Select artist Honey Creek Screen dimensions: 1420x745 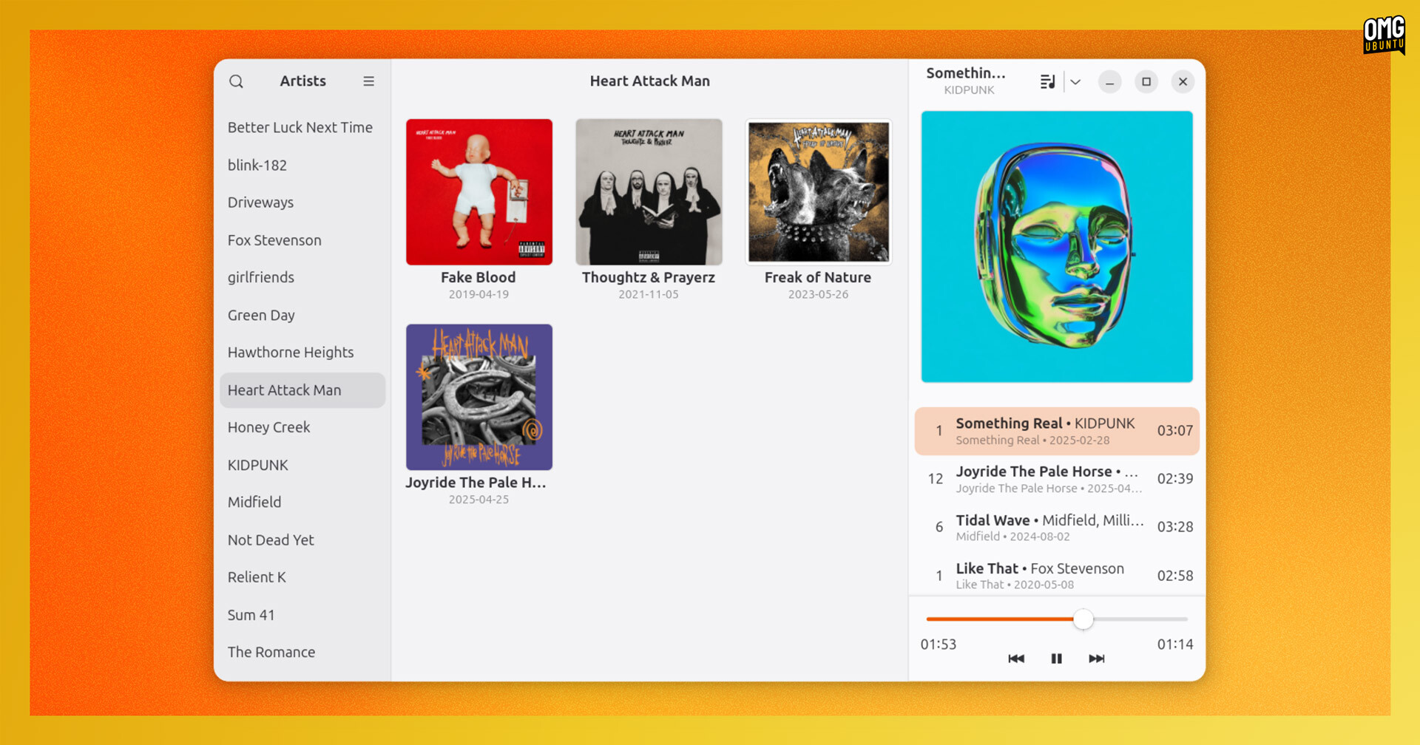point(302,427)
